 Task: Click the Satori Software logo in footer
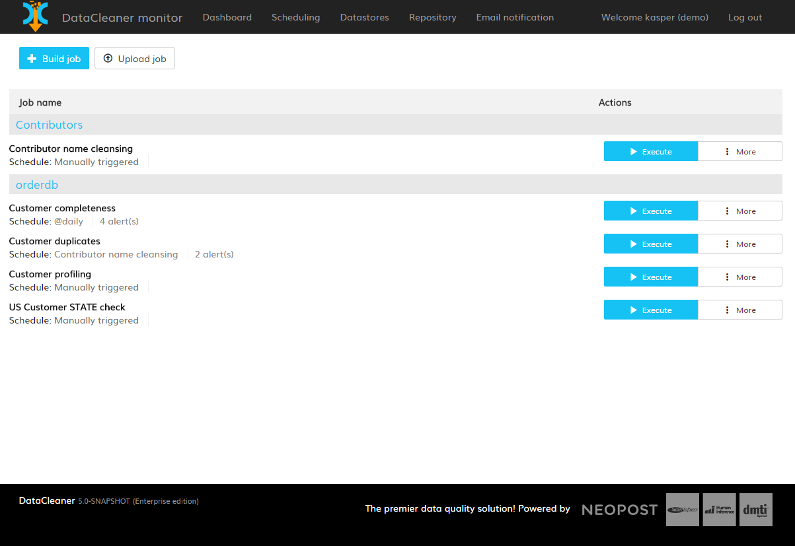click(x=683, y=510)
